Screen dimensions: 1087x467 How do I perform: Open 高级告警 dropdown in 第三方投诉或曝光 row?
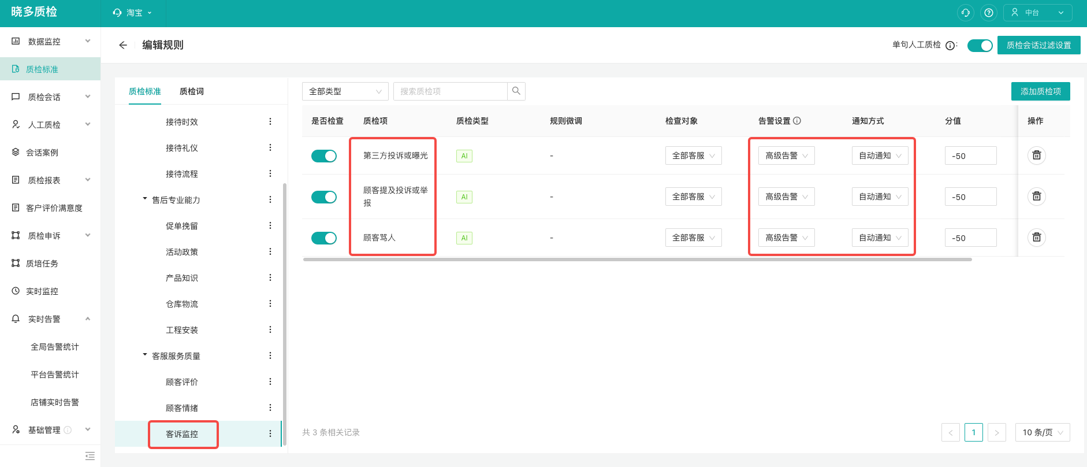click(x=787, y=155)
